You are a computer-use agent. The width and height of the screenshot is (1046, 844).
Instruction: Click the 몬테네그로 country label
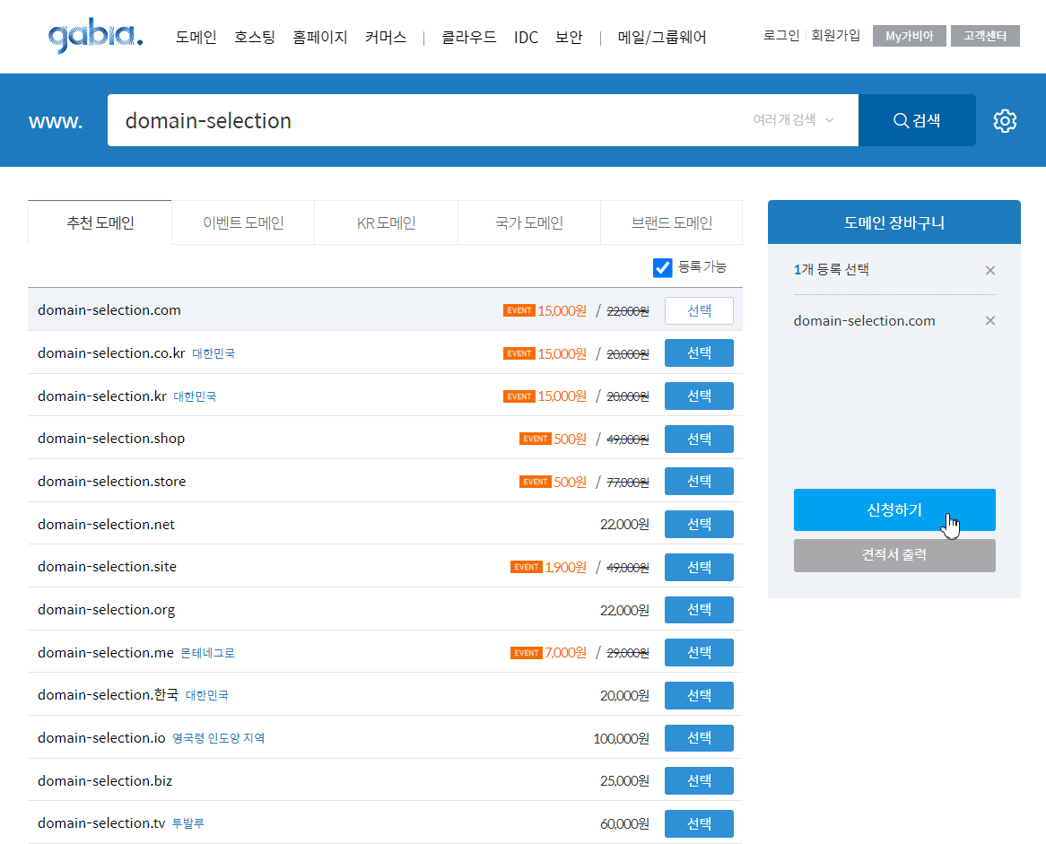click(207, 653)
